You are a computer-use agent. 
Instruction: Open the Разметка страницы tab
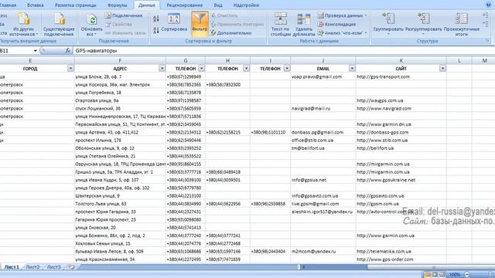click(76, 5)
